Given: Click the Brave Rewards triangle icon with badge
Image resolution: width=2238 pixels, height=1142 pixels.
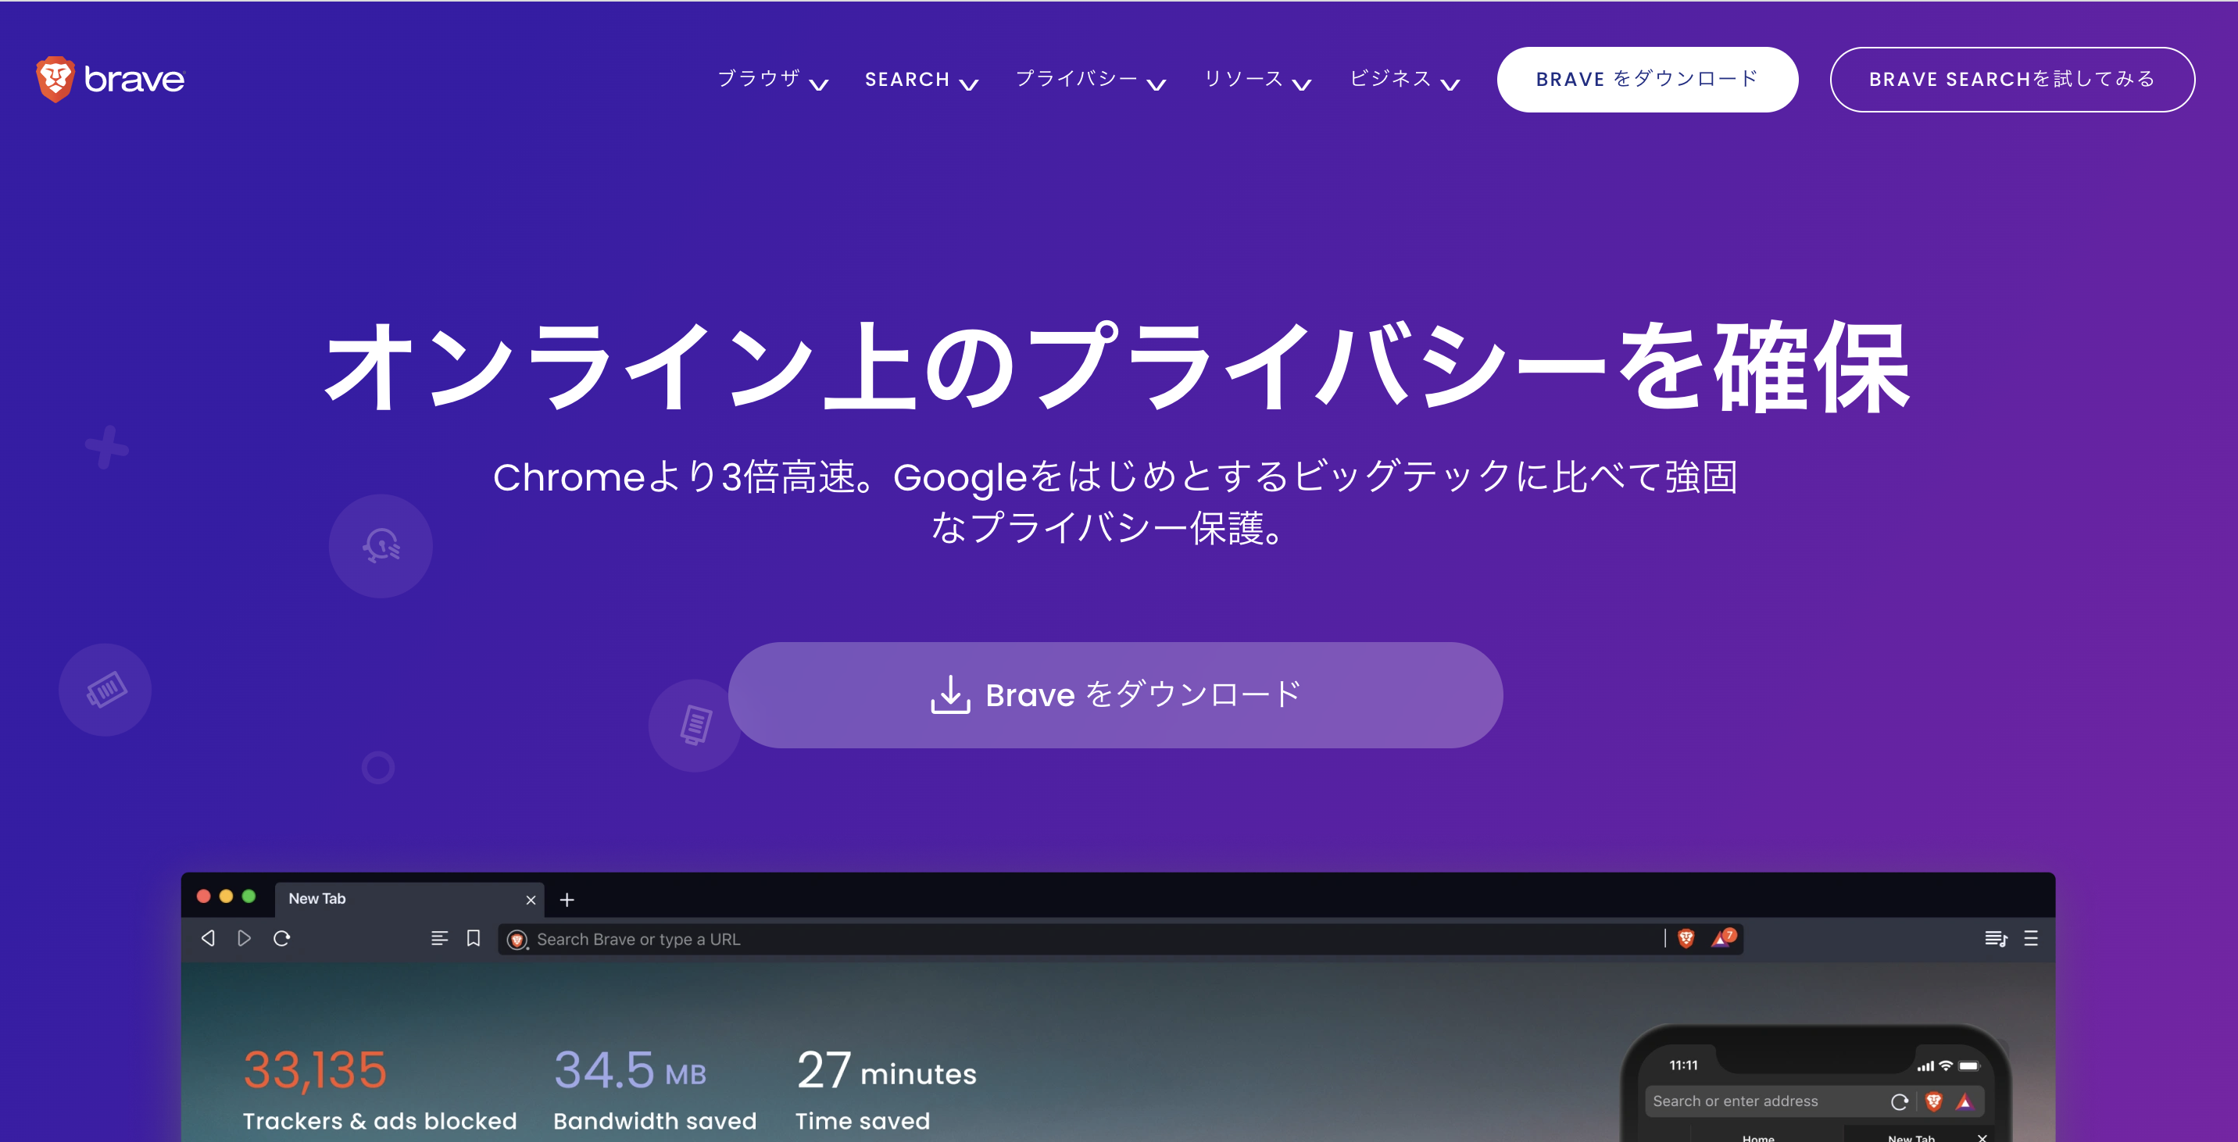Looking at the screenshot, I should [1723, 938].
